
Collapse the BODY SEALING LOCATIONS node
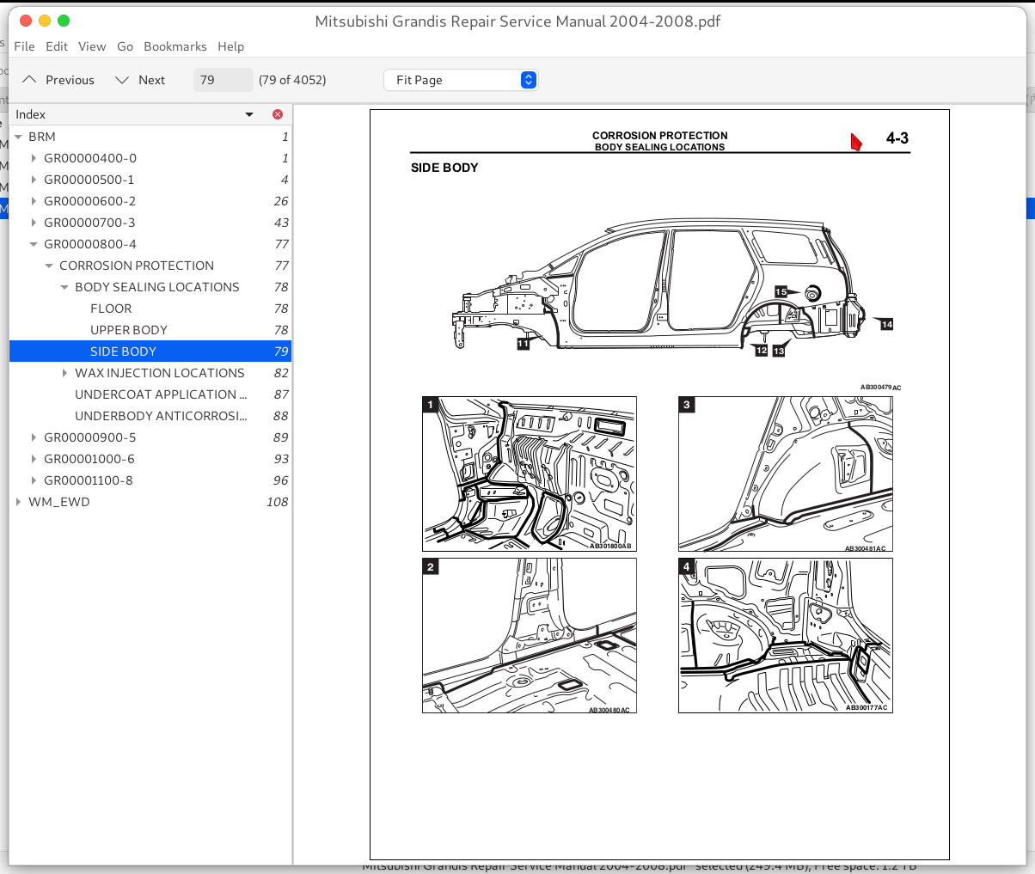click(64, 287)
